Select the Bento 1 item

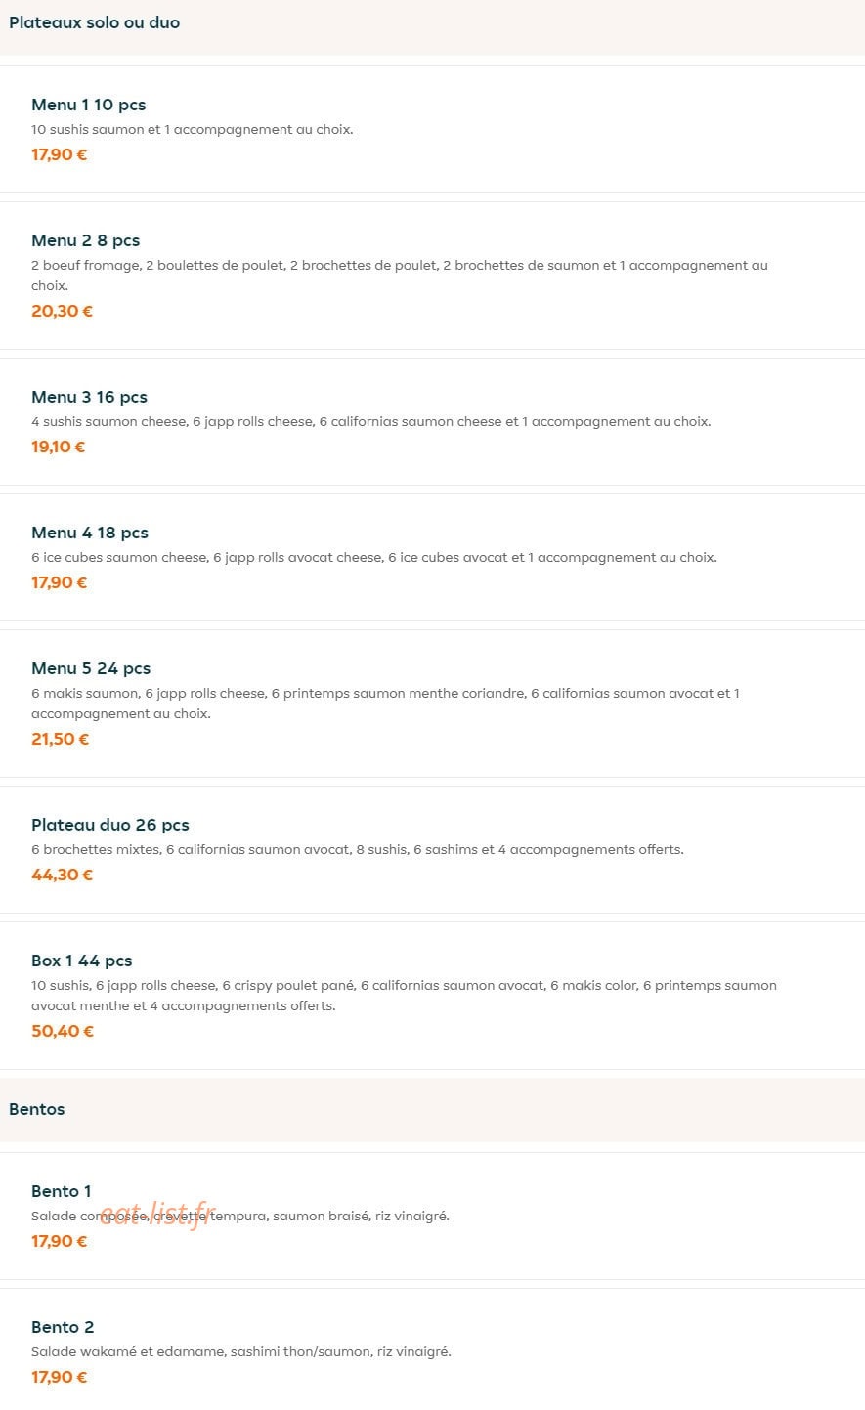[x=432, y=1216]
